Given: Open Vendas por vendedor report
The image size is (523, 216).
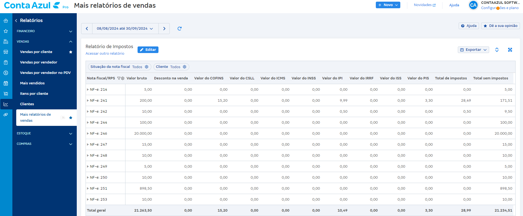Looking at the screenshot, I should 39,62.
